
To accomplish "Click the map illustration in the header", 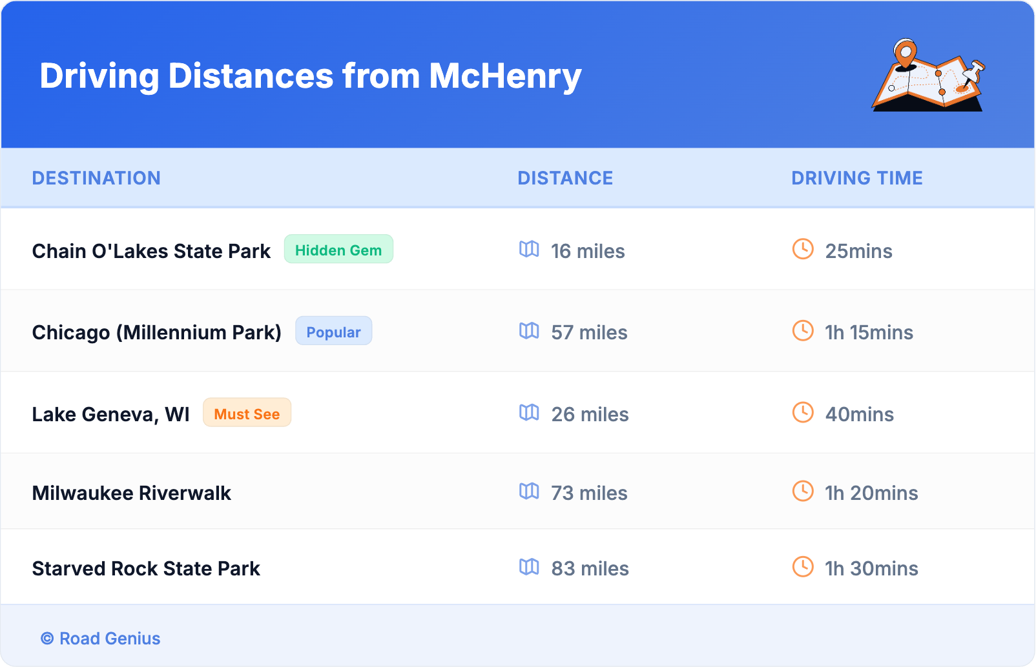I will (x=928, y=75).
